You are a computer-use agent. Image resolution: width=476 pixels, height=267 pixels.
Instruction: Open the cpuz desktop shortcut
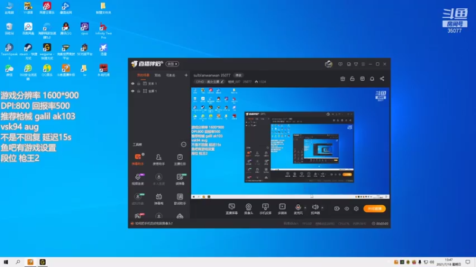(x=84, y=28)
